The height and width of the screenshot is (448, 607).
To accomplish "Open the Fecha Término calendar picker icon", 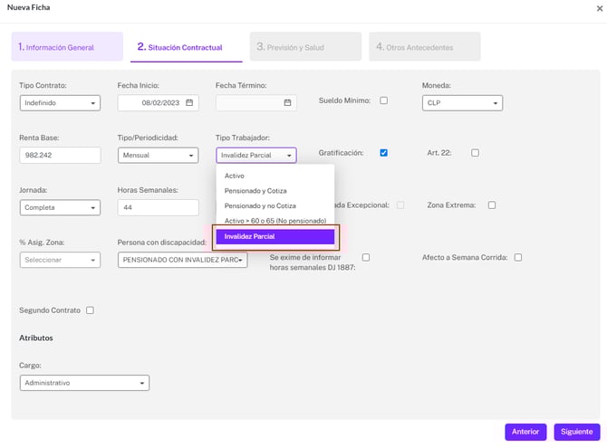I will coord(287,103).
